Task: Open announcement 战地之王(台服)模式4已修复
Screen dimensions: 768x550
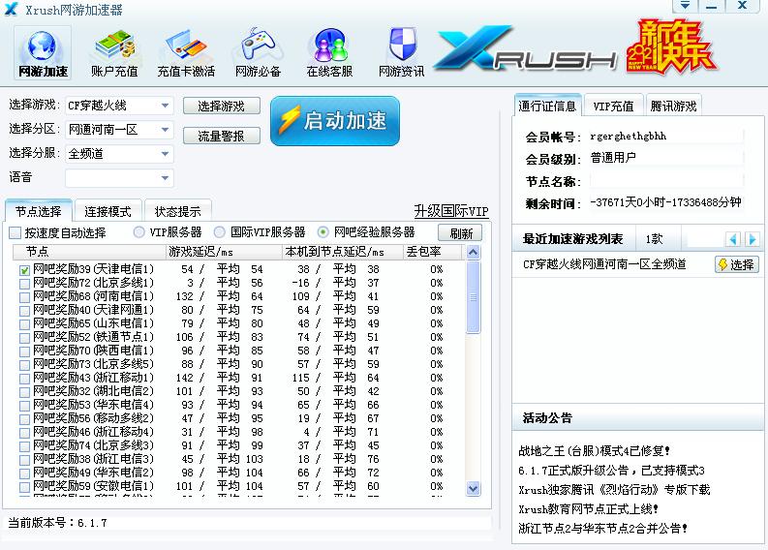Action: pyautogui.click(x=594, y=450)
